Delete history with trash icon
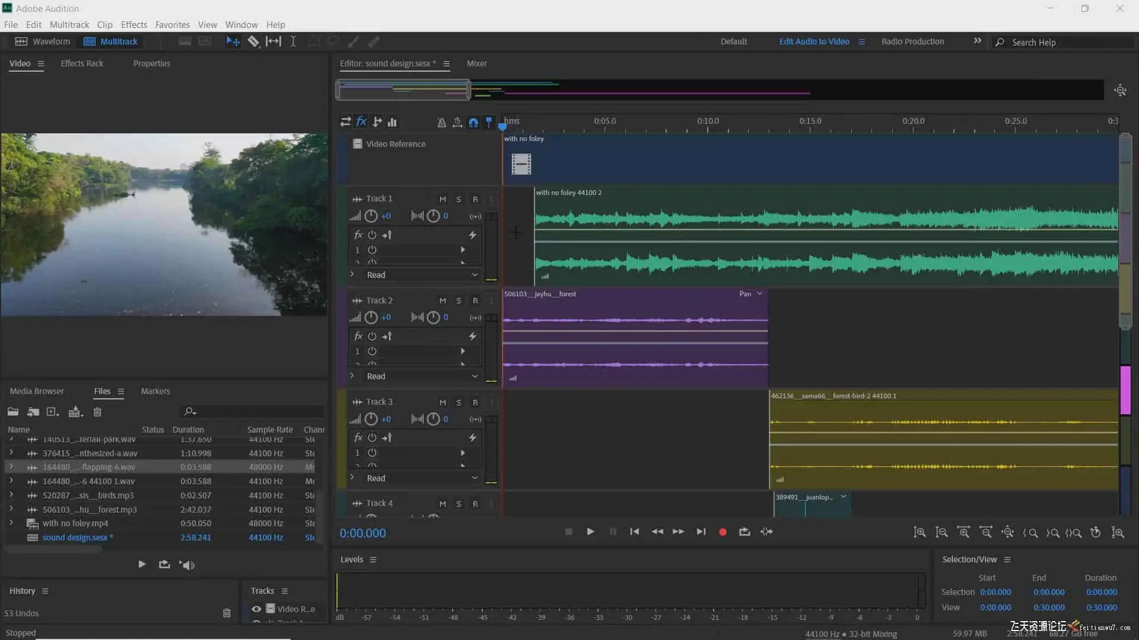Screen dimensions: 1139x640 pos(227,613)
